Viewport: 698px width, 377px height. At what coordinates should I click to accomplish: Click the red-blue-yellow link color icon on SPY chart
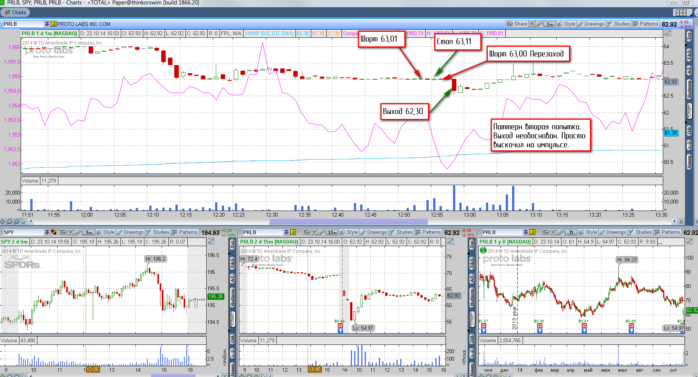tap(53, 232)
